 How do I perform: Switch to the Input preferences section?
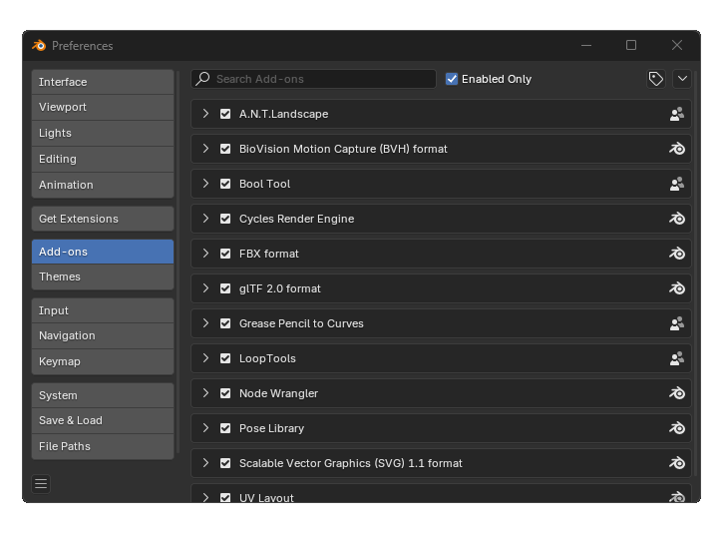(103, 310)
